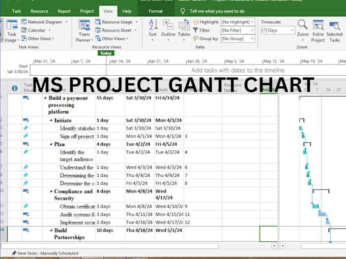Select the Identify stakeho task name

click(x=77, y=128)
